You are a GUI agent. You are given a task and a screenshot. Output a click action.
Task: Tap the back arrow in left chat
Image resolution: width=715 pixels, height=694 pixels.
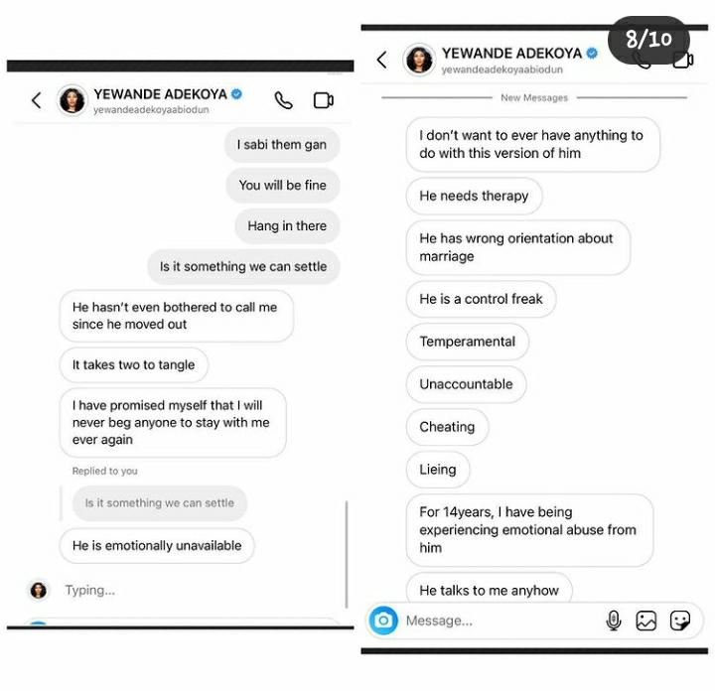[37, 100]
